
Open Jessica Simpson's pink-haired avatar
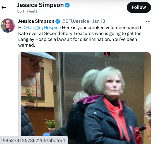8,25
